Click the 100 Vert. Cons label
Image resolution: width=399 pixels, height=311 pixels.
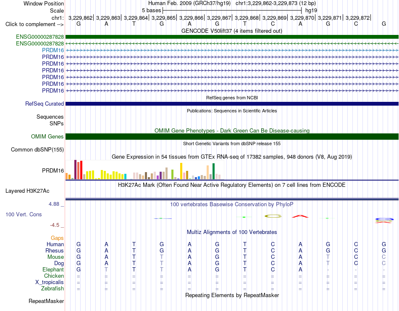pyautogui.click(x=24, y=214)
